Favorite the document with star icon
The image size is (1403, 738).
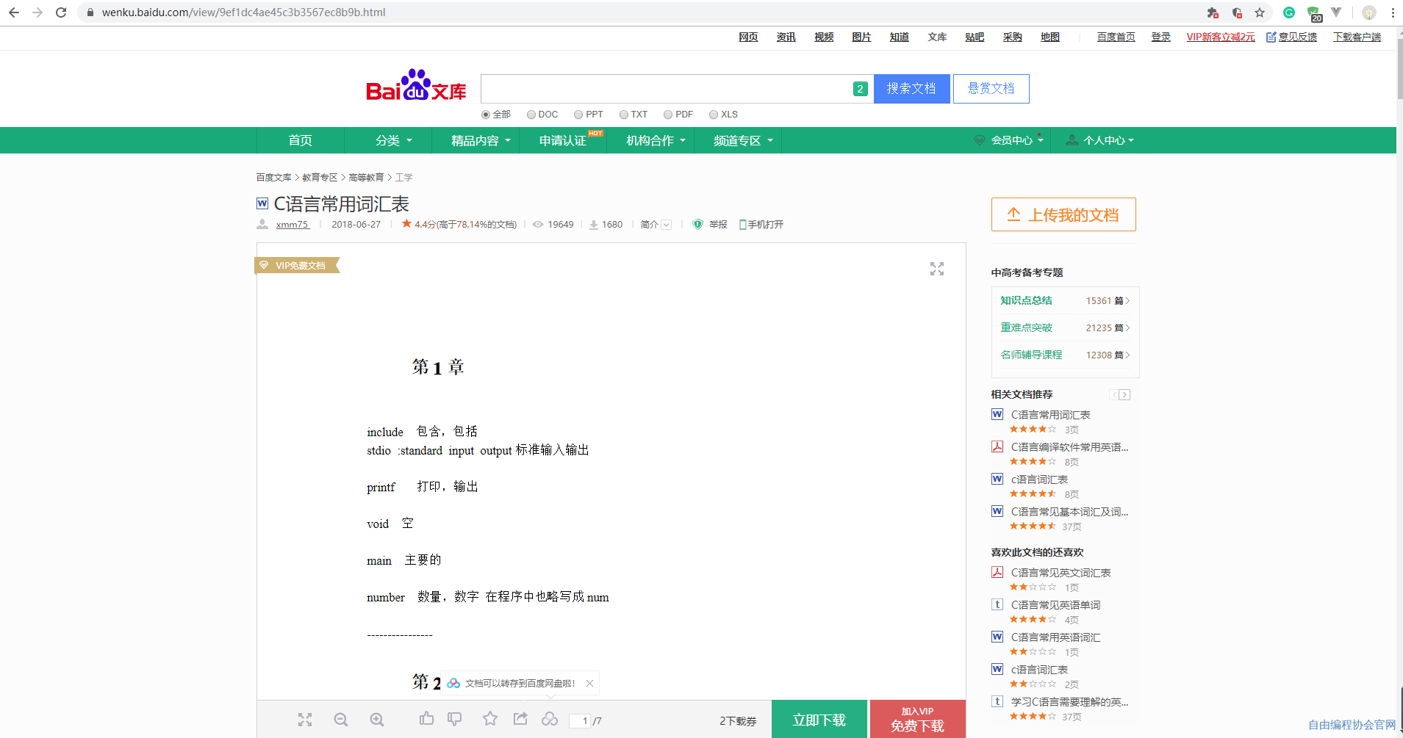tap(490, 719)
